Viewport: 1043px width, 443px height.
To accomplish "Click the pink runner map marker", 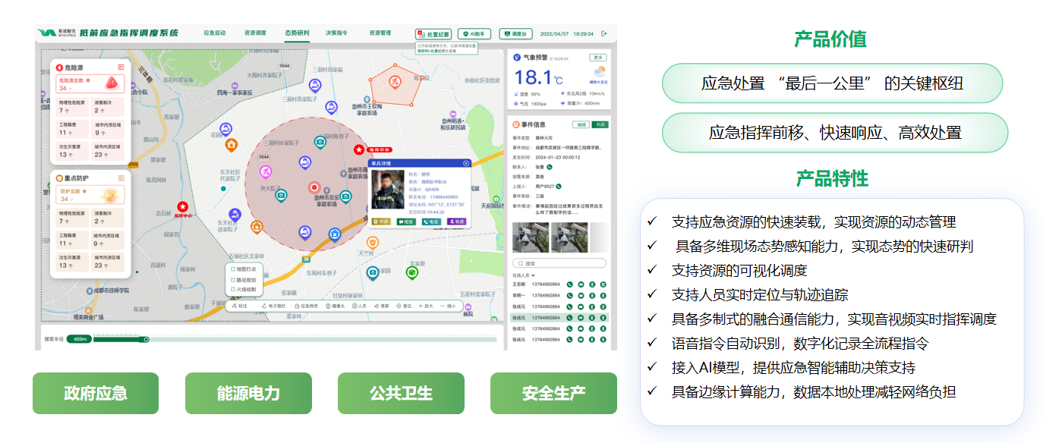I will click(265, 171).
